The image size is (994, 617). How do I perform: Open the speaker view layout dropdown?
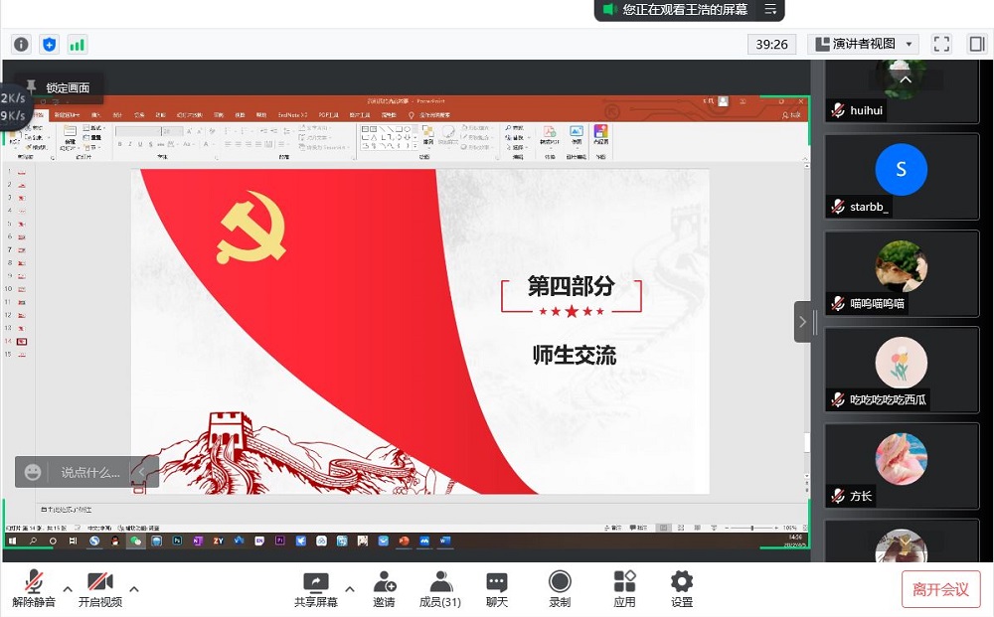pos(863,44)
